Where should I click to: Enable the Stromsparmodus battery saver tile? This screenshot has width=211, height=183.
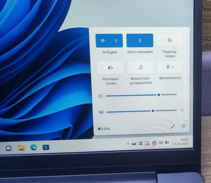coord(110,68)
